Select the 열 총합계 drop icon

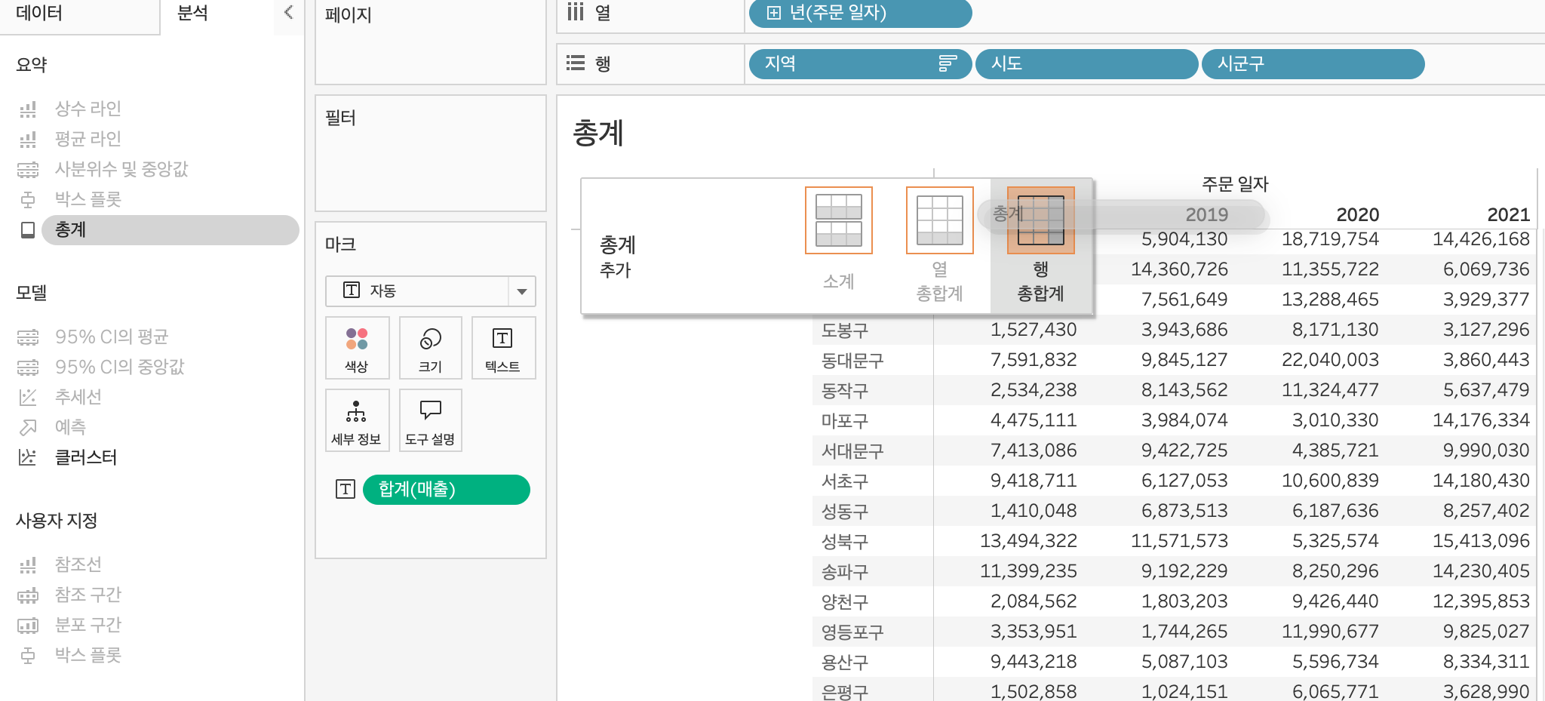(x=940, y=220)
